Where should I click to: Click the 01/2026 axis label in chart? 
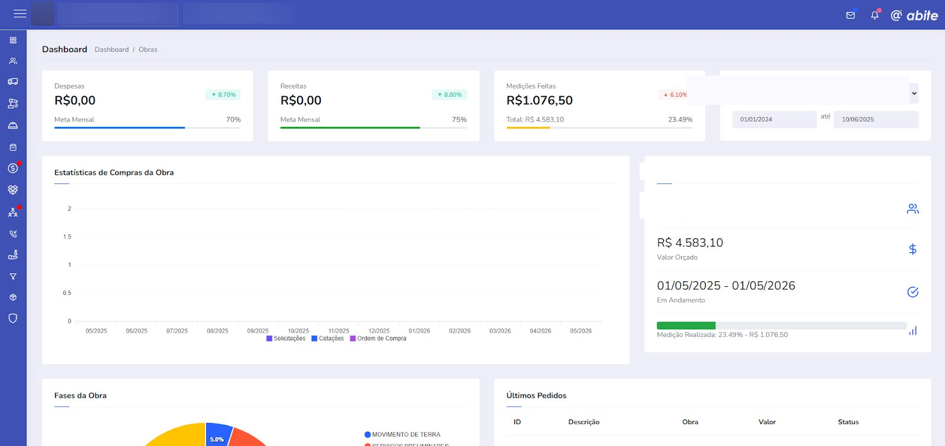pyautogui.click(x=419, y=331)
